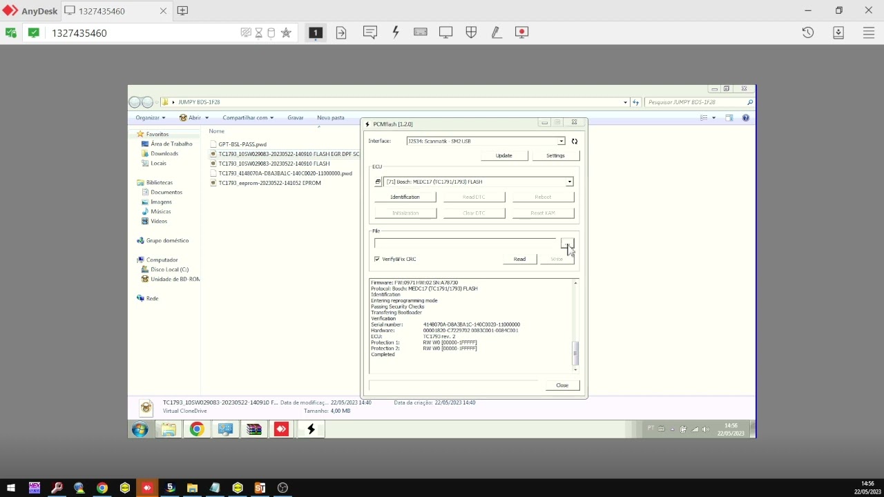Click the Explorer search box
Image resolution: width=884 pixels, height=497 pixels.
click(700, 102)
